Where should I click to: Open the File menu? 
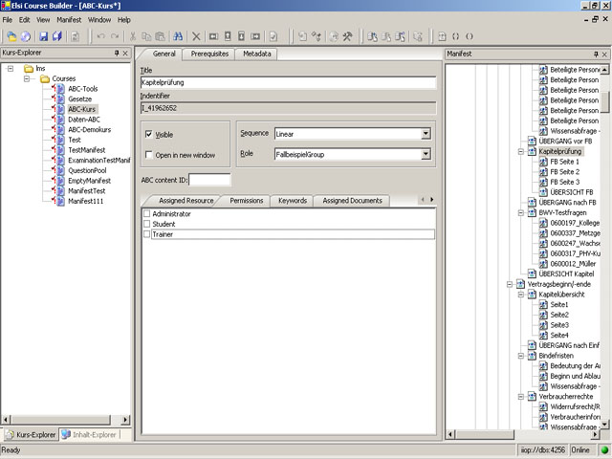point(7,19)
